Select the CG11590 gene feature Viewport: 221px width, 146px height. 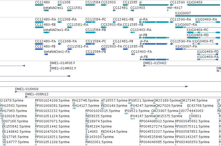point(172,5)
